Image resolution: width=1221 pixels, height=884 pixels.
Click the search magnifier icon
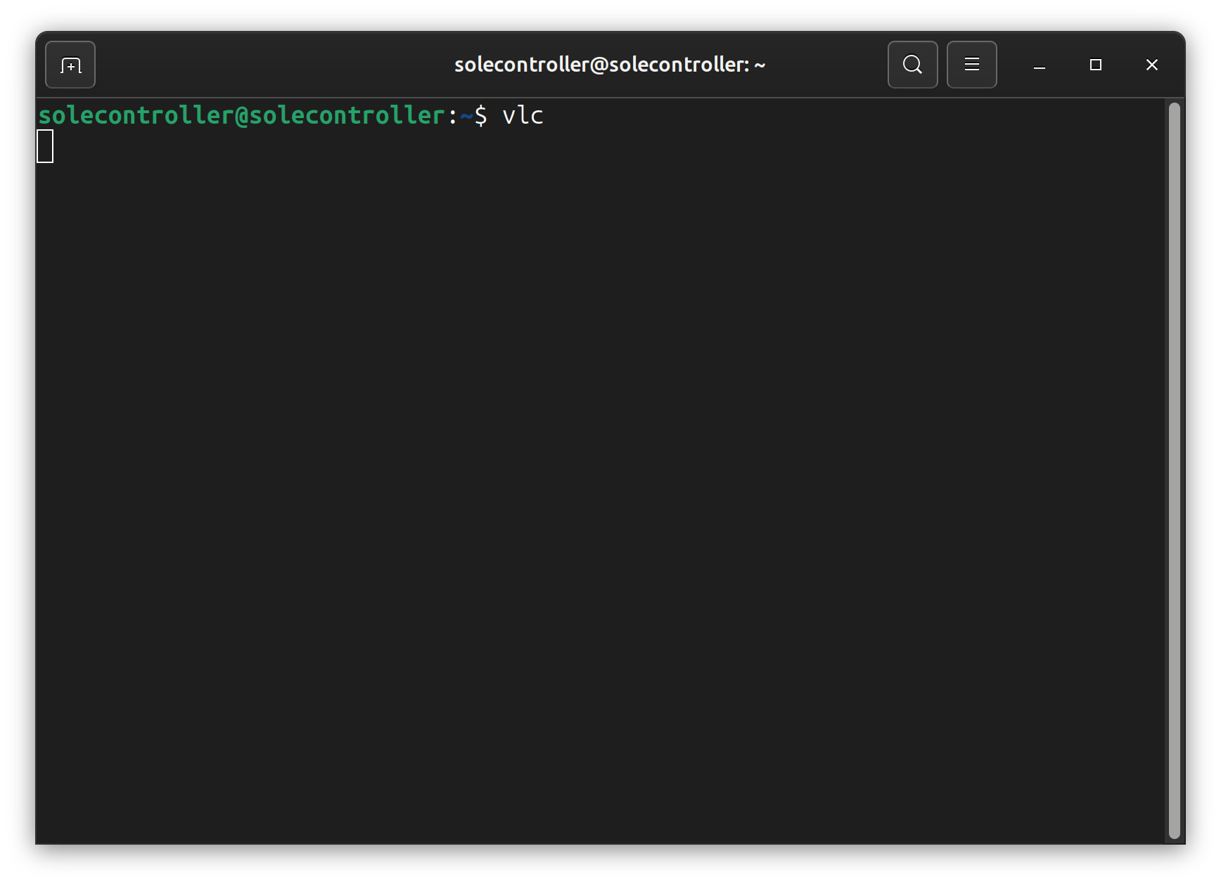click(x=912, y=65)
